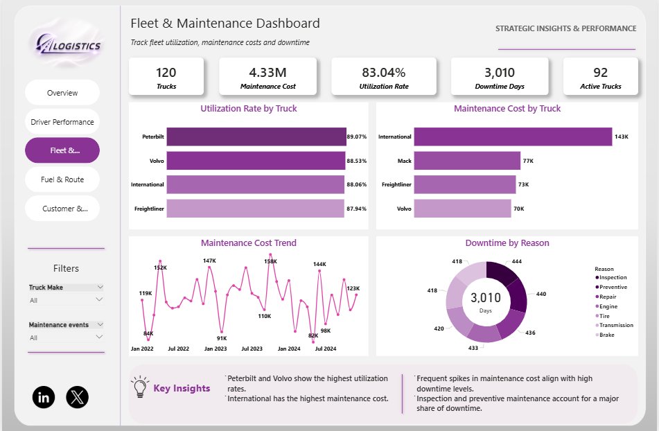Click the Fleet & Maintenance Dashboard title
The image size is (659, 431).
click(x=225, y=23)
